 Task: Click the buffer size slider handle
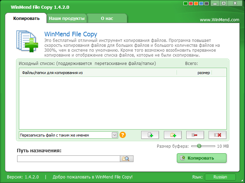point(199,146)
